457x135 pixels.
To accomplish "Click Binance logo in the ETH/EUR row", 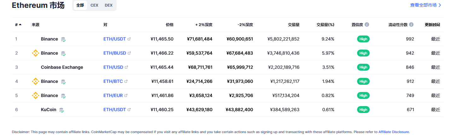I will tap(36, 95).
